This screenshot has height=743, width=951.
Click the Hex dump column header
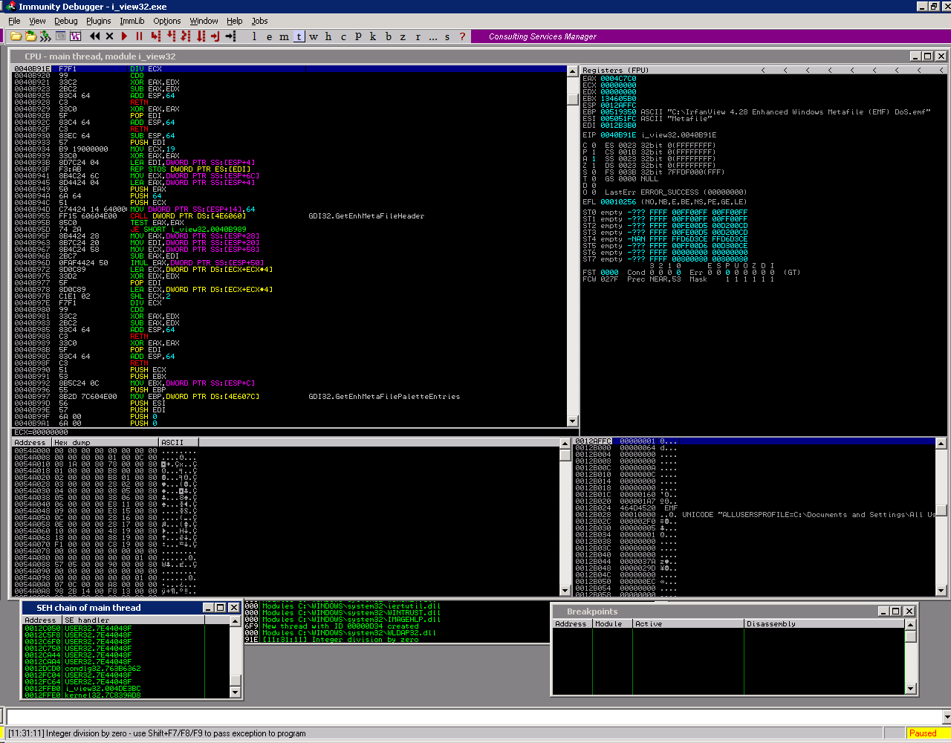pos(104,442)
